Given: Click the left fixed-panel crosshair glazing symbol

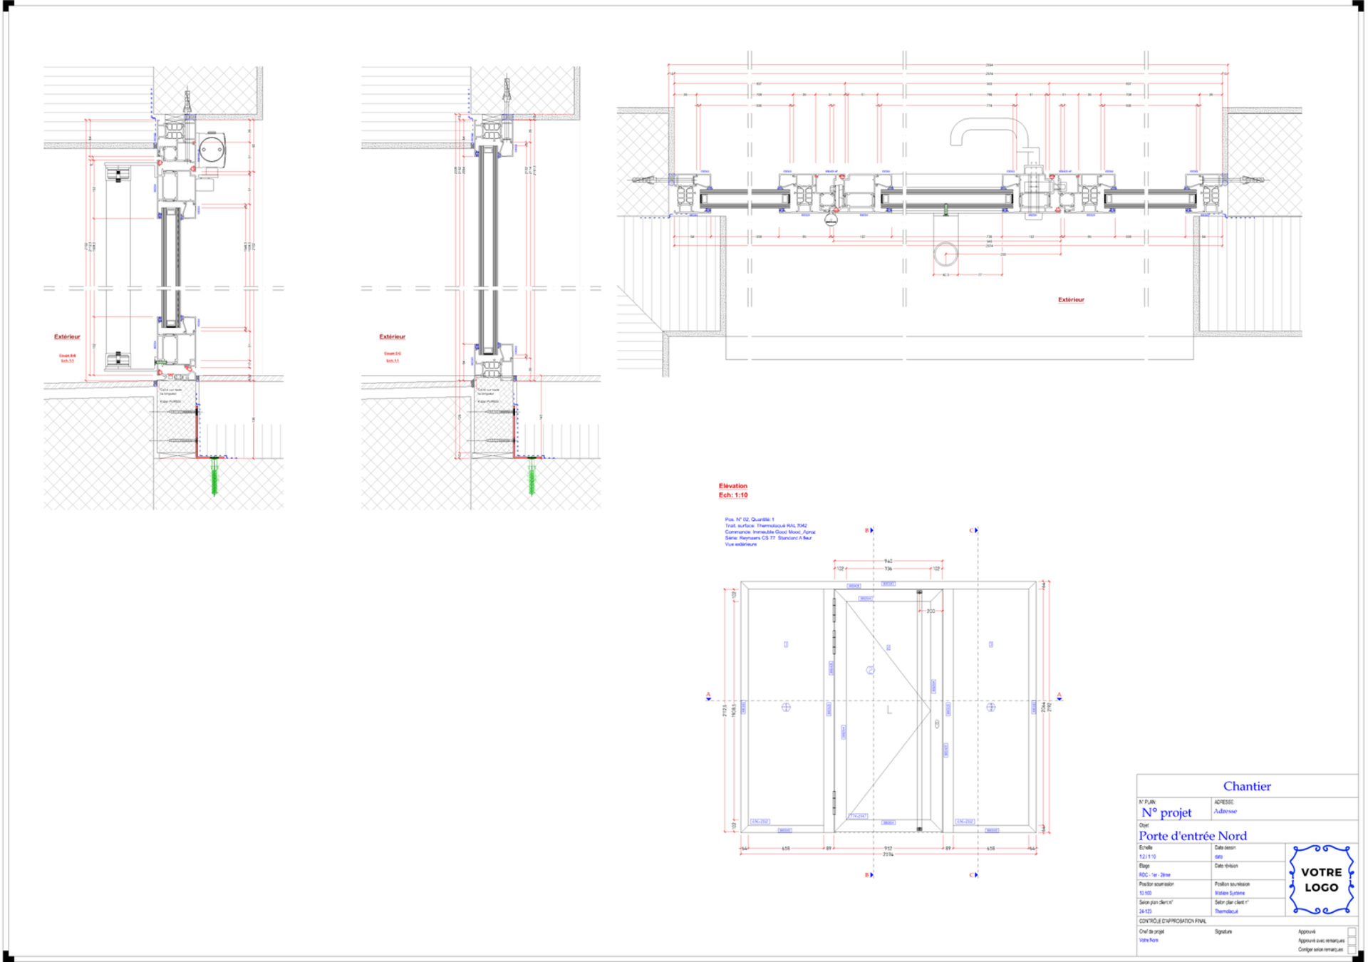Looking at the screenshot, I should point(786,707).
